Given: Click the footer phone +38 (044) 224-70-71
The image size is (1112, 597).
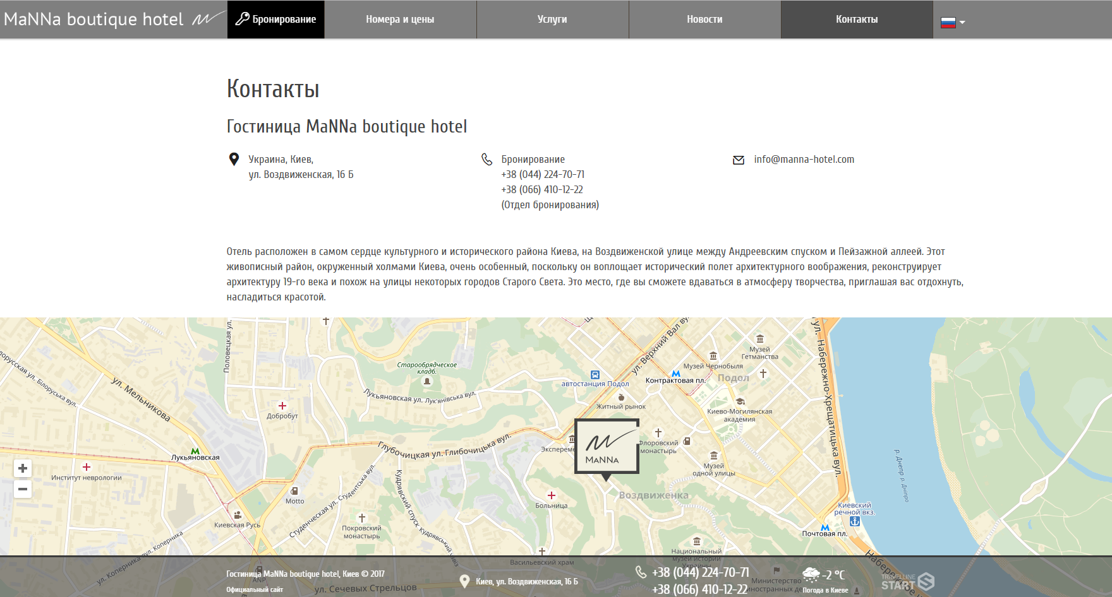Looking at the screenshot, I should click(x=701, y=572).
